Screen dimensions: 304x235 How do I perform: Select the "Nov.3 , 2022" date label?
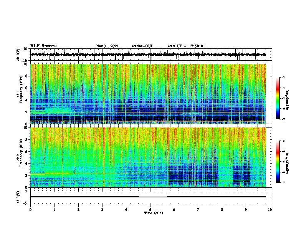(107, 46)
